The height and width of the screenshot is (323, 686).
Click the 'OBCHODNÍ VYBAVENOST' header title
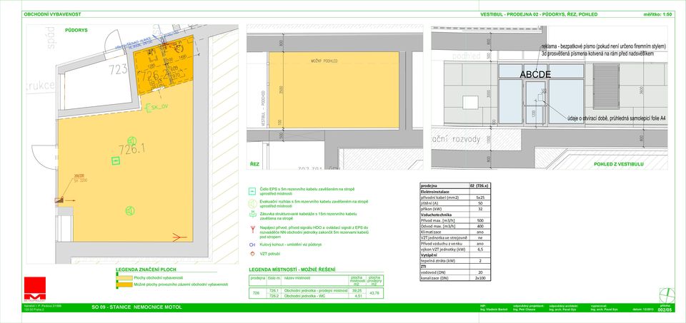pyautogui.click(x=52, y=14)
